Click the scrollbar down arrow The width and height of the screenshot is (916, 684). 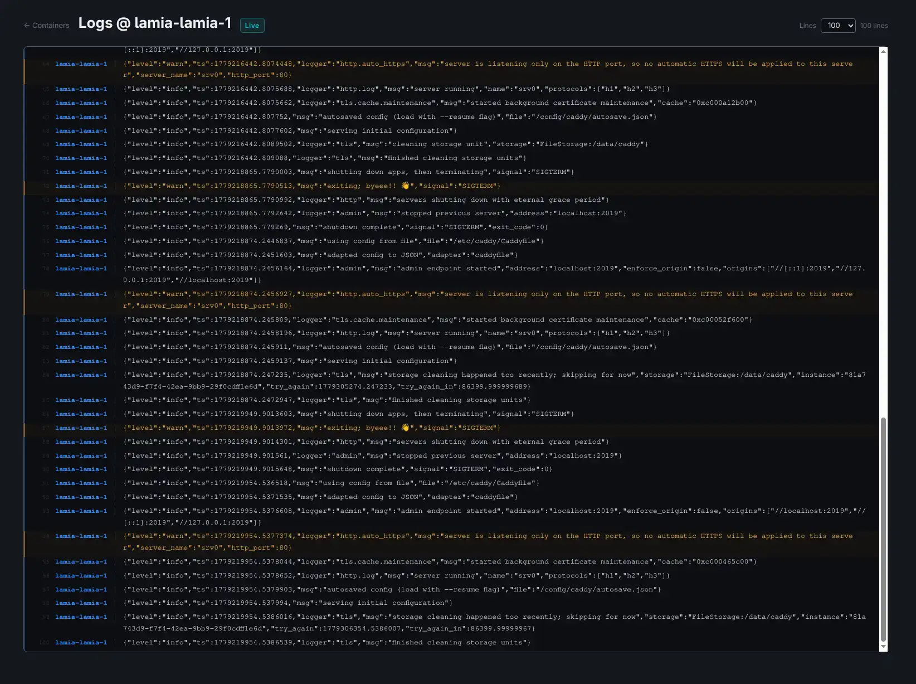(883, 647)
